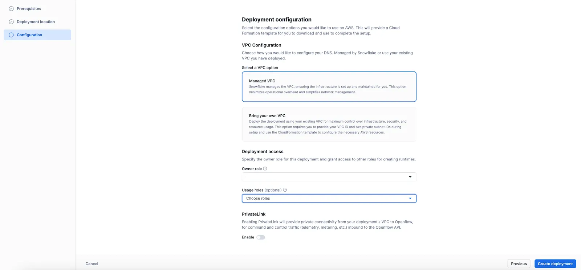Enable the PrivateLink toggle
This screenshot has width=581, height=270.
260,237
